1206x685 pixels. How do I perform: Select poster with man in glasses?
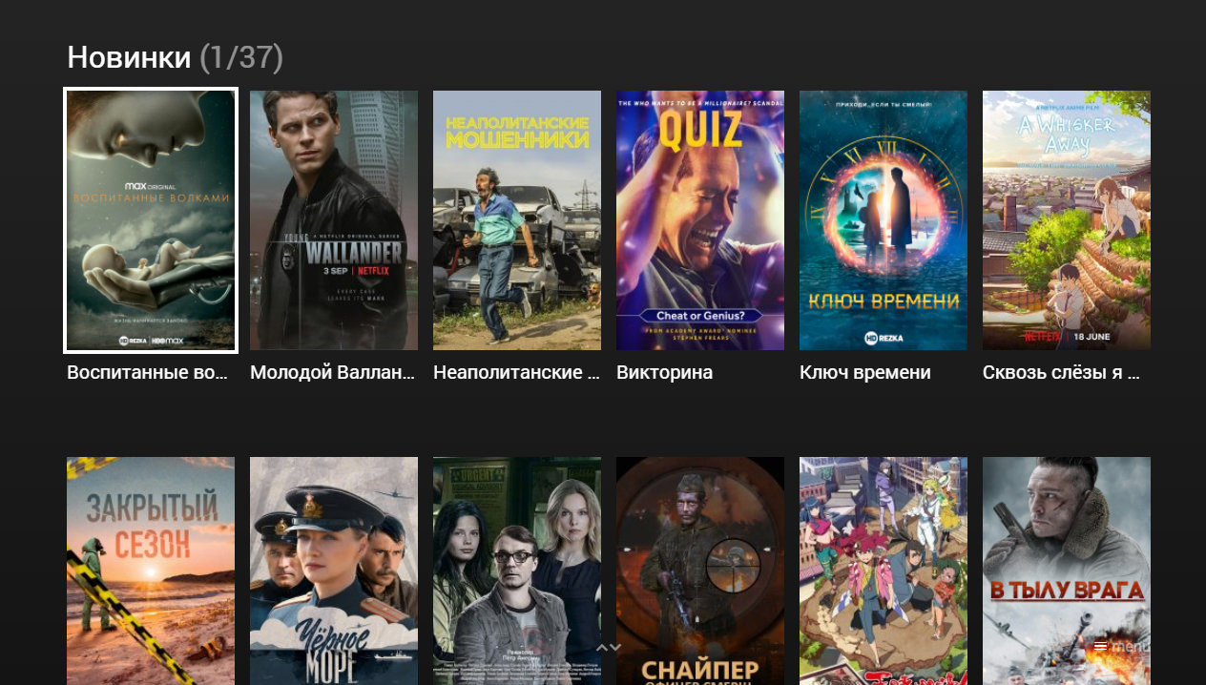coord(517,571)
